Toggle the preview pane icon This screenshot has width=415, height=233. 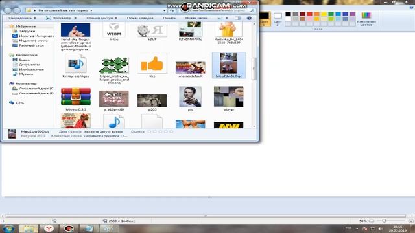[238, 18]
